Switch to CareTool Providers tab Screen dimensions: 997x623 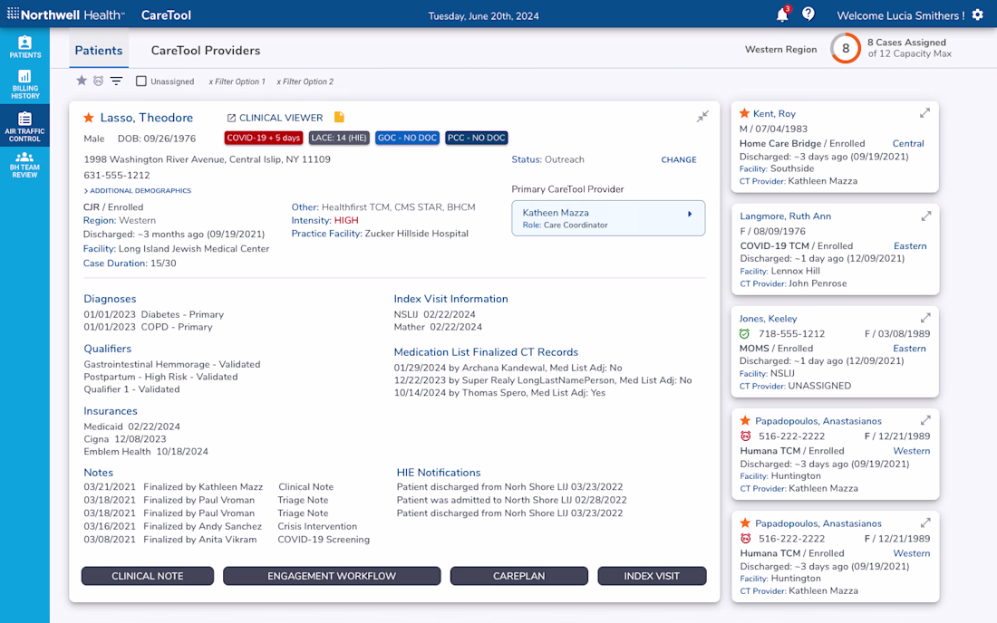click(x=206, y=50)
